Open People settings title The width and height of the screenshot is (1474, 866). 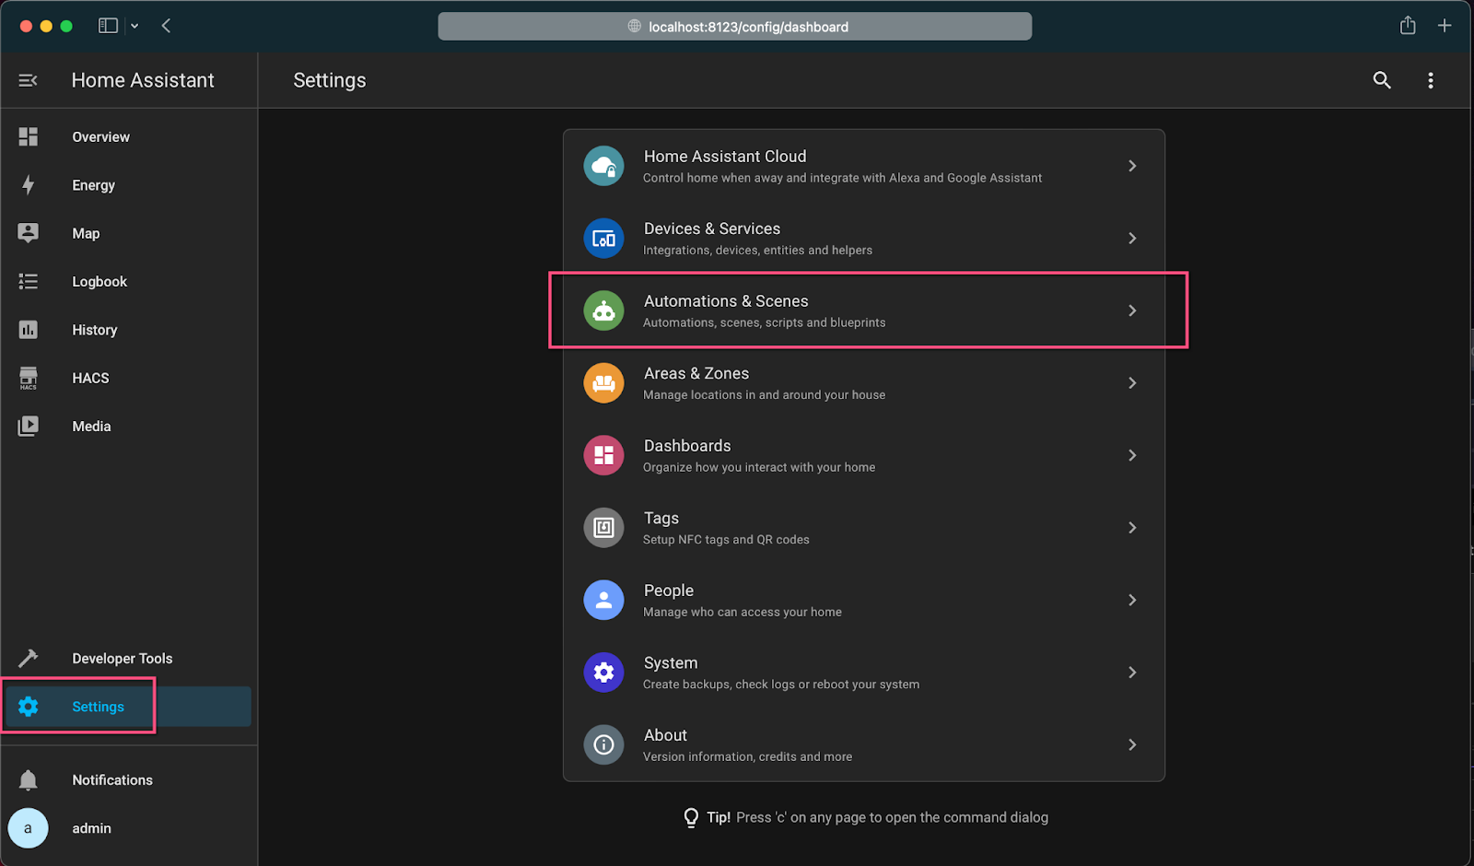pos(669,591)
